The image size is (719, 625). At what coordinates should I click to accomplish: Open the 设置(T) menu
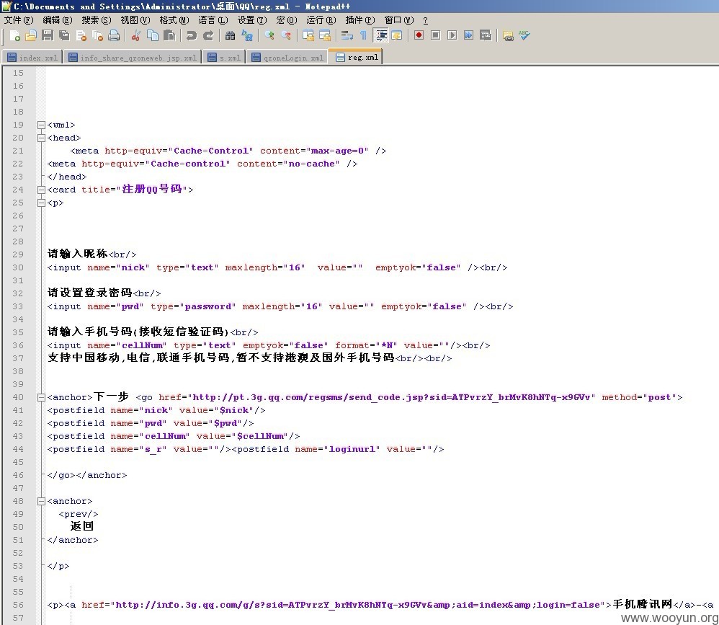tap(252, 20)
